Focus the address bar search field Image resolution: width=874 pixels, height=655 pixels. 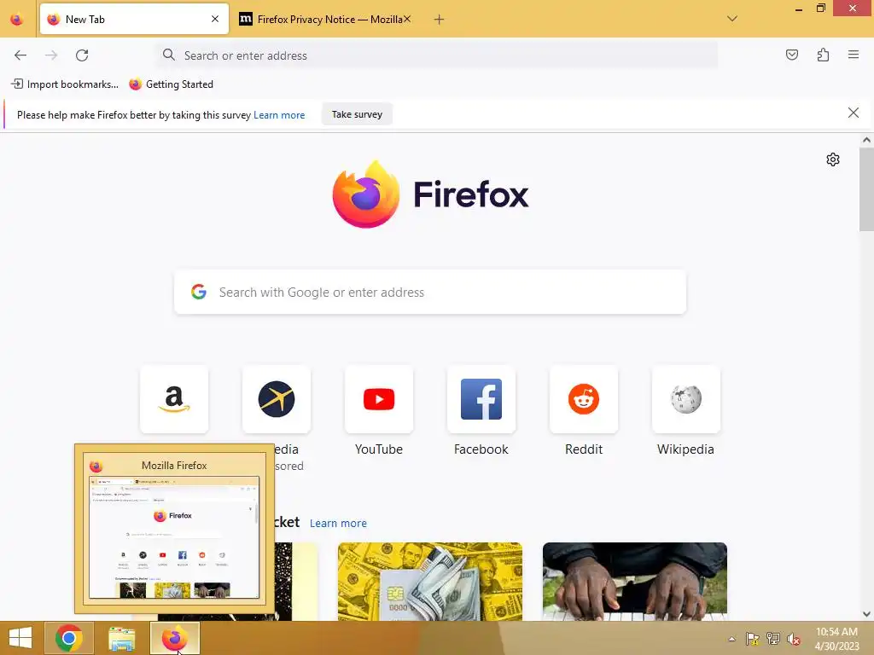437,55
